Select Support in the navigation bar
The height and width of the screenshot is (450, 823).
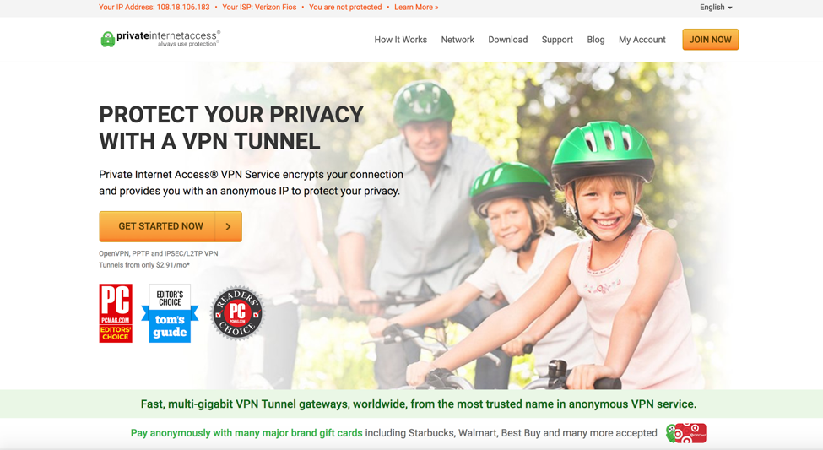tap(557, 40)
